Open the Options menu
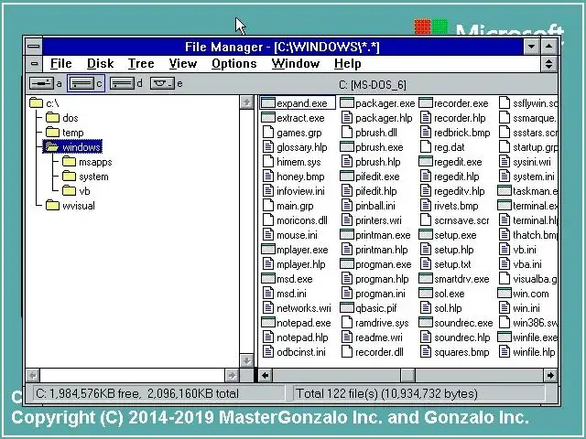Image resolution: width=586 pixels, height=439 pixels. coord(234,64)
